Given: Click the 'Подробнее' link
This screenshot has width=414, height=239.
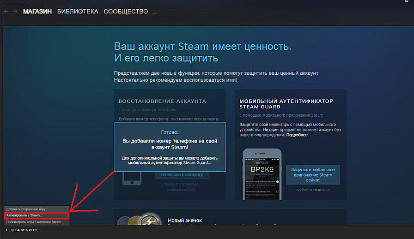Looking at the screenshot, I should 297,135.
